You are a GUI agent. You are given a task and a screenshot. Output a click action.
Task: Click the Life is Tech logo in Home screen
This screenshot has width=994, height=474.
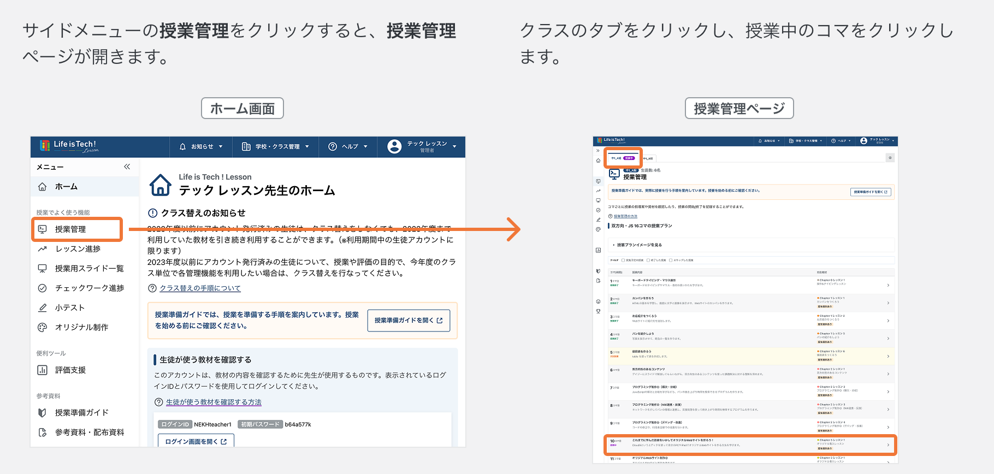[69, 146]
